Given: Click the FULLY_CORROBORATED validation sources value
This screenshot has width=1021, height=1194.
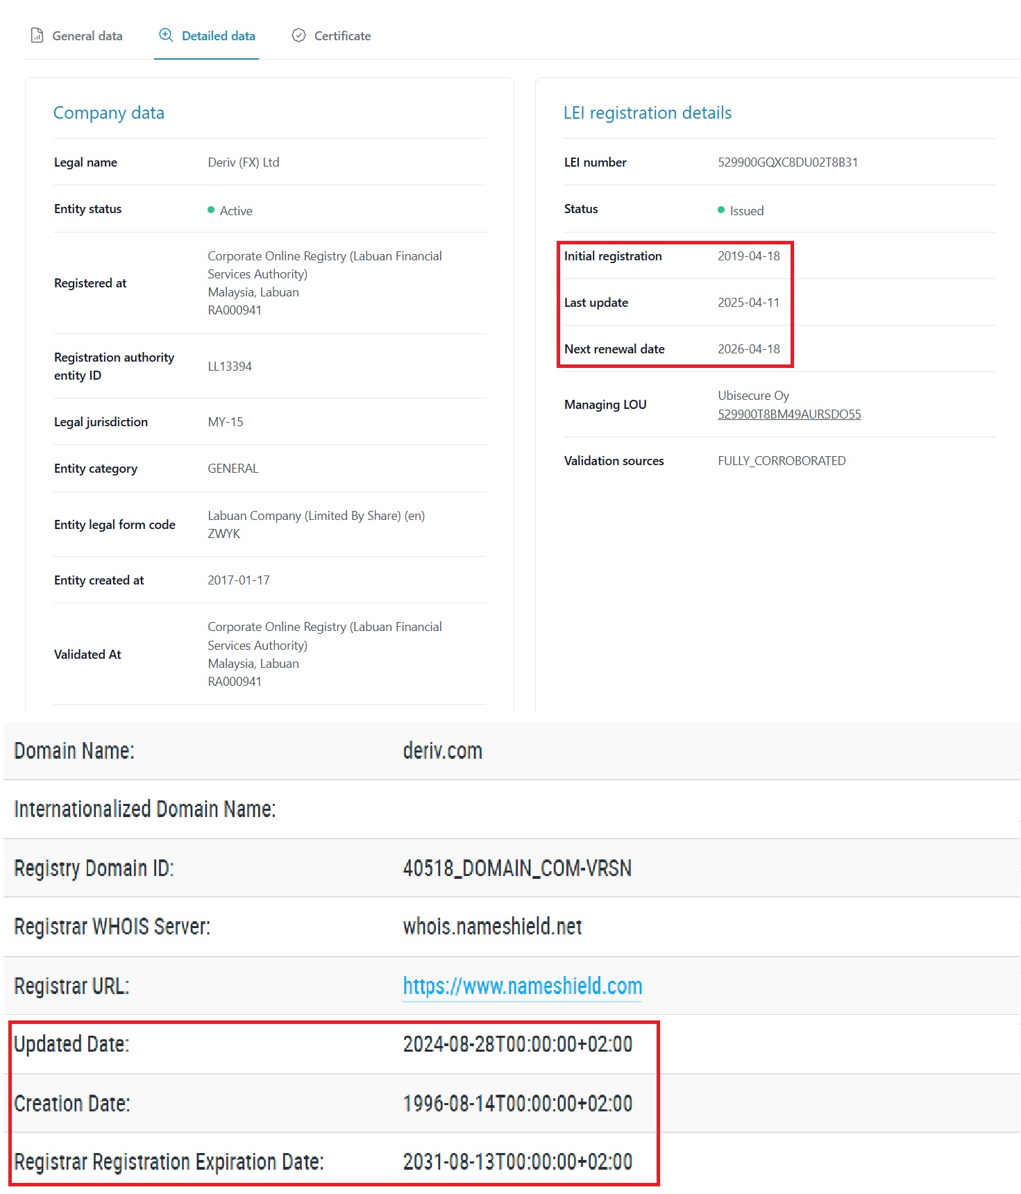Looking at the screenshot, I should 782,461.
